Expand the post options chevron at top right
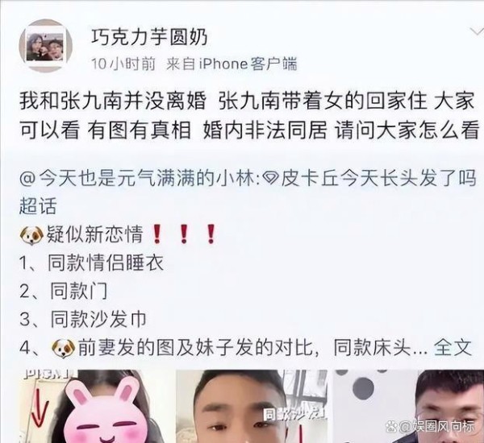 coord(478,31)
